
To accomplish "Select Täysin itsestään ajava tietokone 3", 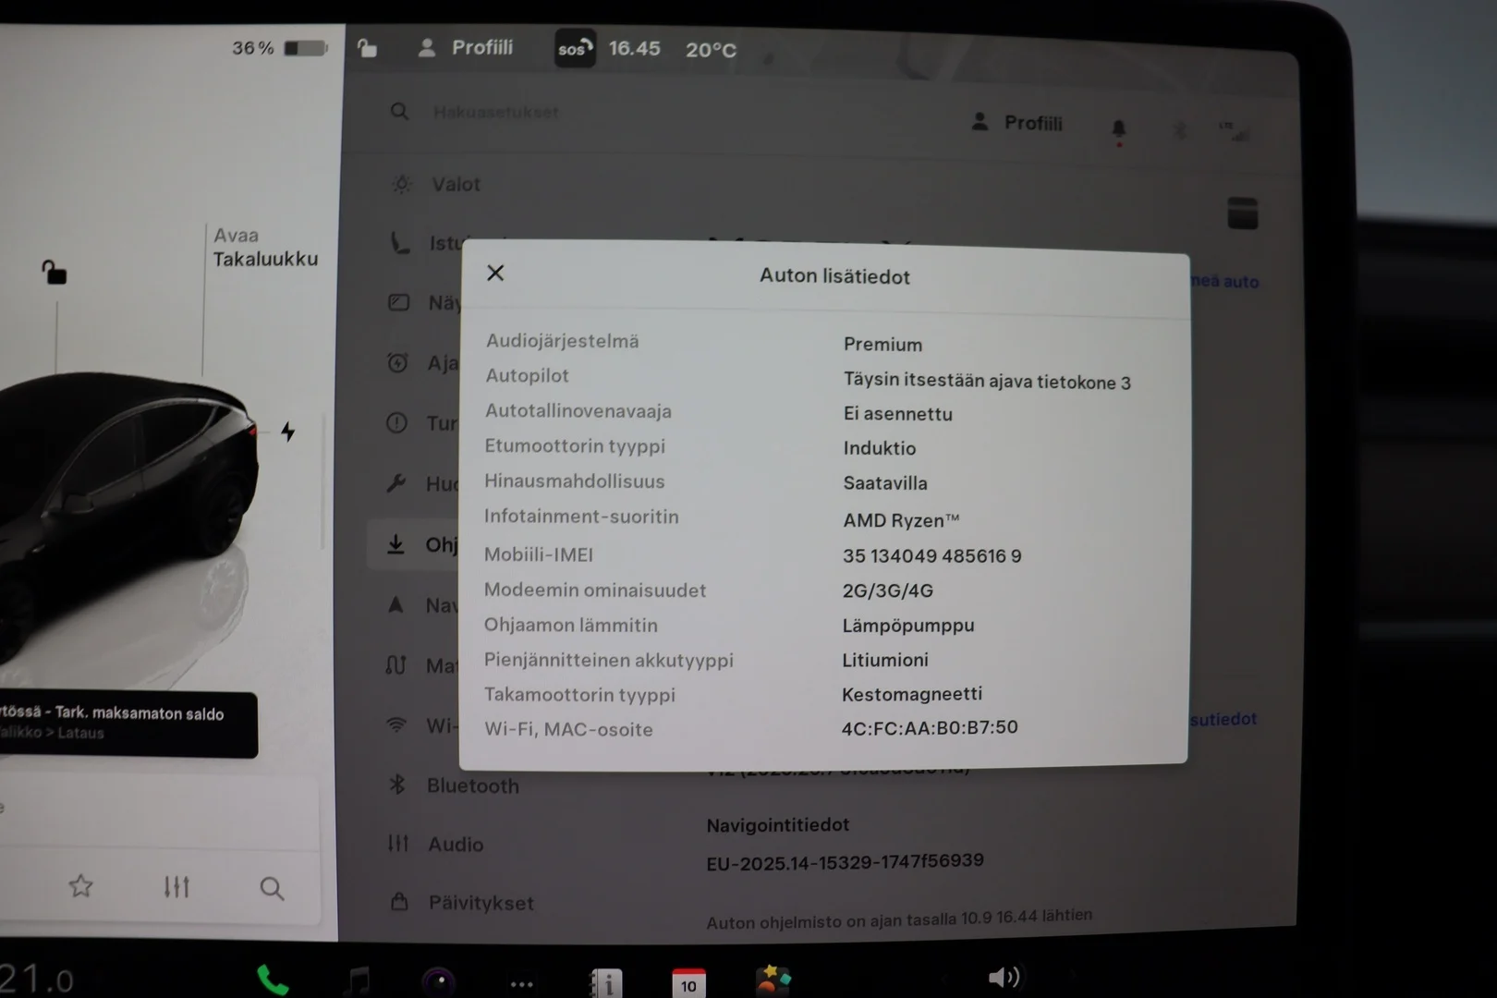I will point(987,381).
